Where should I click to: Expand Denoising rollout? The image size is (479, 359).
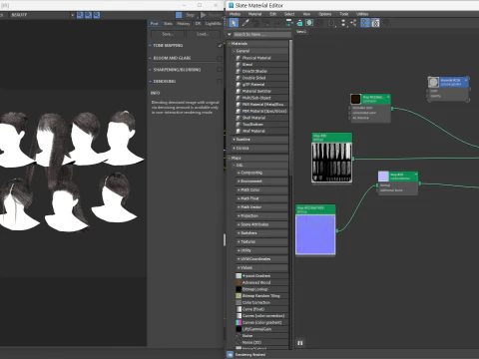[151, 81]
